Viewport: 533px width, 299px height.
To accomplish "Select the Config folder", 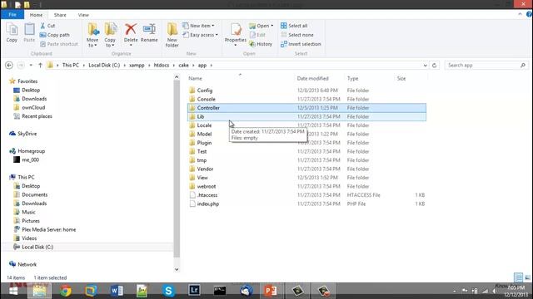I will pyautogui.click(x=205, y=91).
